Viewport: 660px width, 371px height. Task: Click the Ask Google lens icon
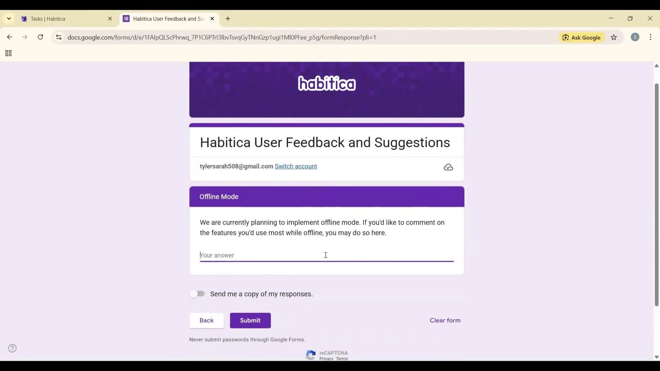click(566, 37)
